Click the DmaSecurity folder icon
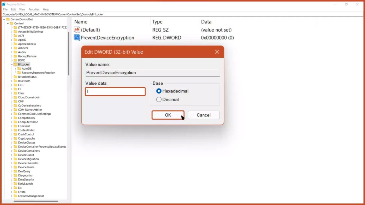365x205 pixels. tap(15, 180)
